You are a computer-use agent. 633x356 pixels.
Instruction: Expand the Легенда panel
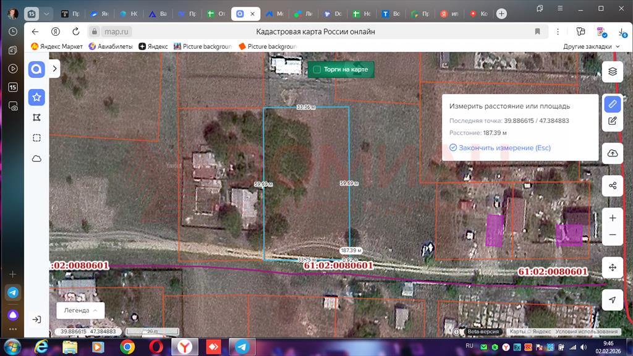point(80,310)
